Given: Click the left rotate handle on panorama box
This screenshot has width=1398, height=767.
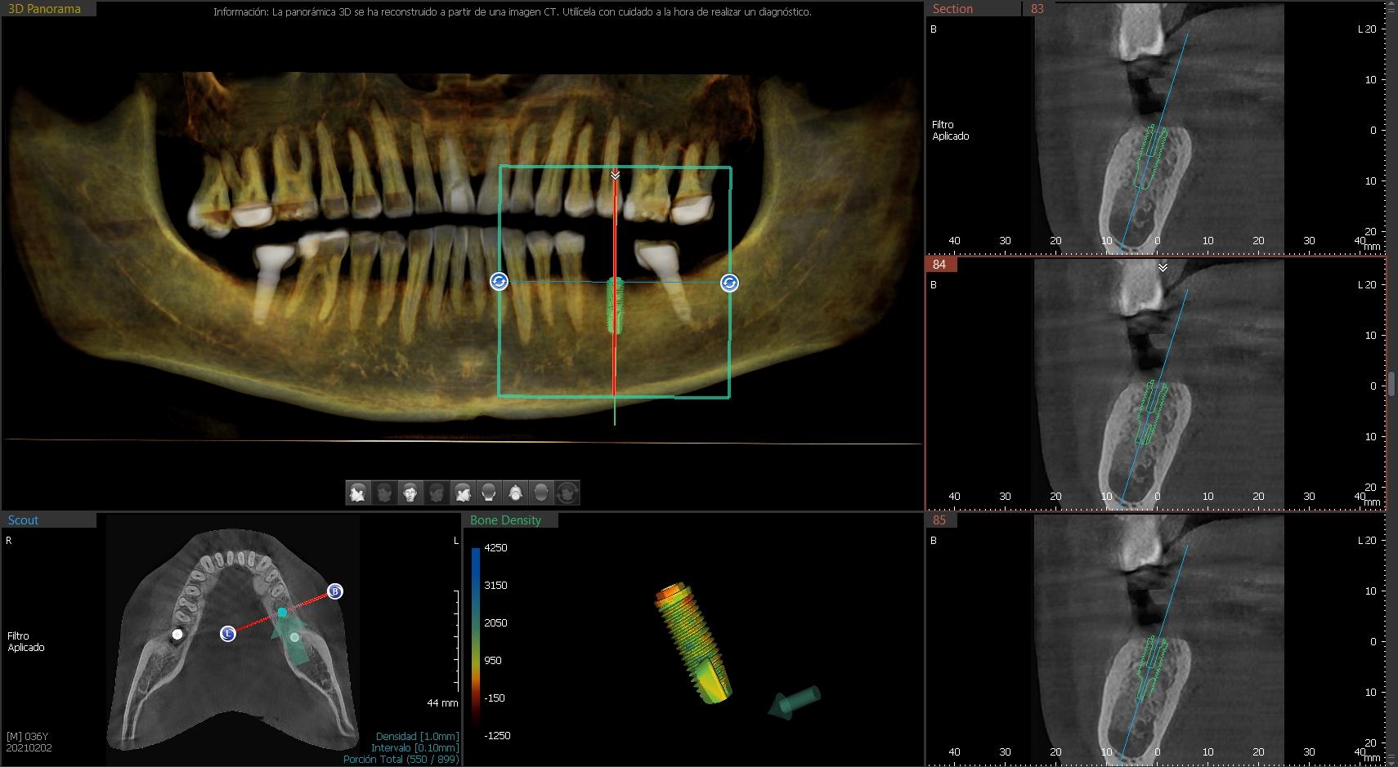Looking at the screenshot, I should pyautogui.click(x=499, y=282).
